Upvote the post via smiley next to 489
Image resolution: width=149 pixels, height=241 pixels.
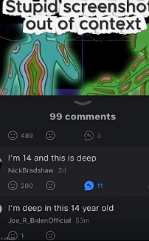click(13, 136)
